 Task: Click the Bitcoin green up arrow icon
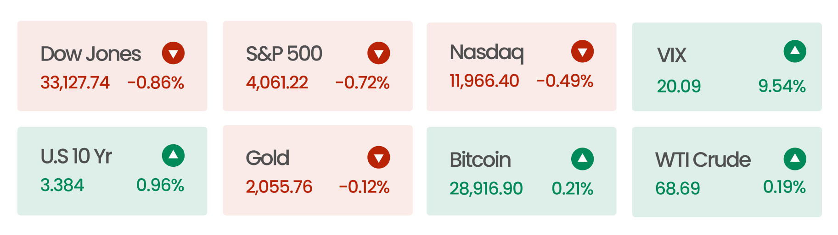(582, 159)
